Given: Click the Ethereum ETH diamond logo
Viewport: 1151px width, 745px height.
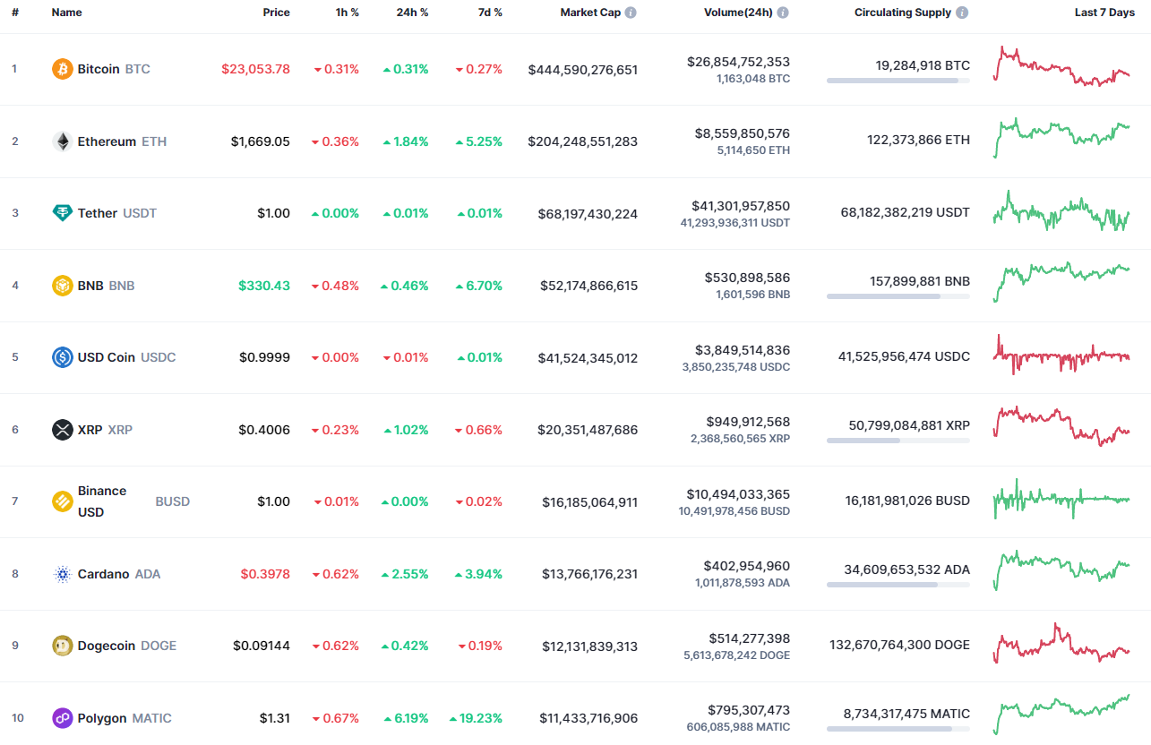Looking at the screenshot, I should (61, 141).
